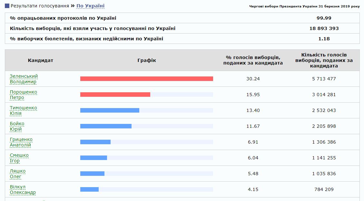Open "Ляшко Олег" candidate page
364x201 pixels.
pyautogui.click(x=17, y=174)
